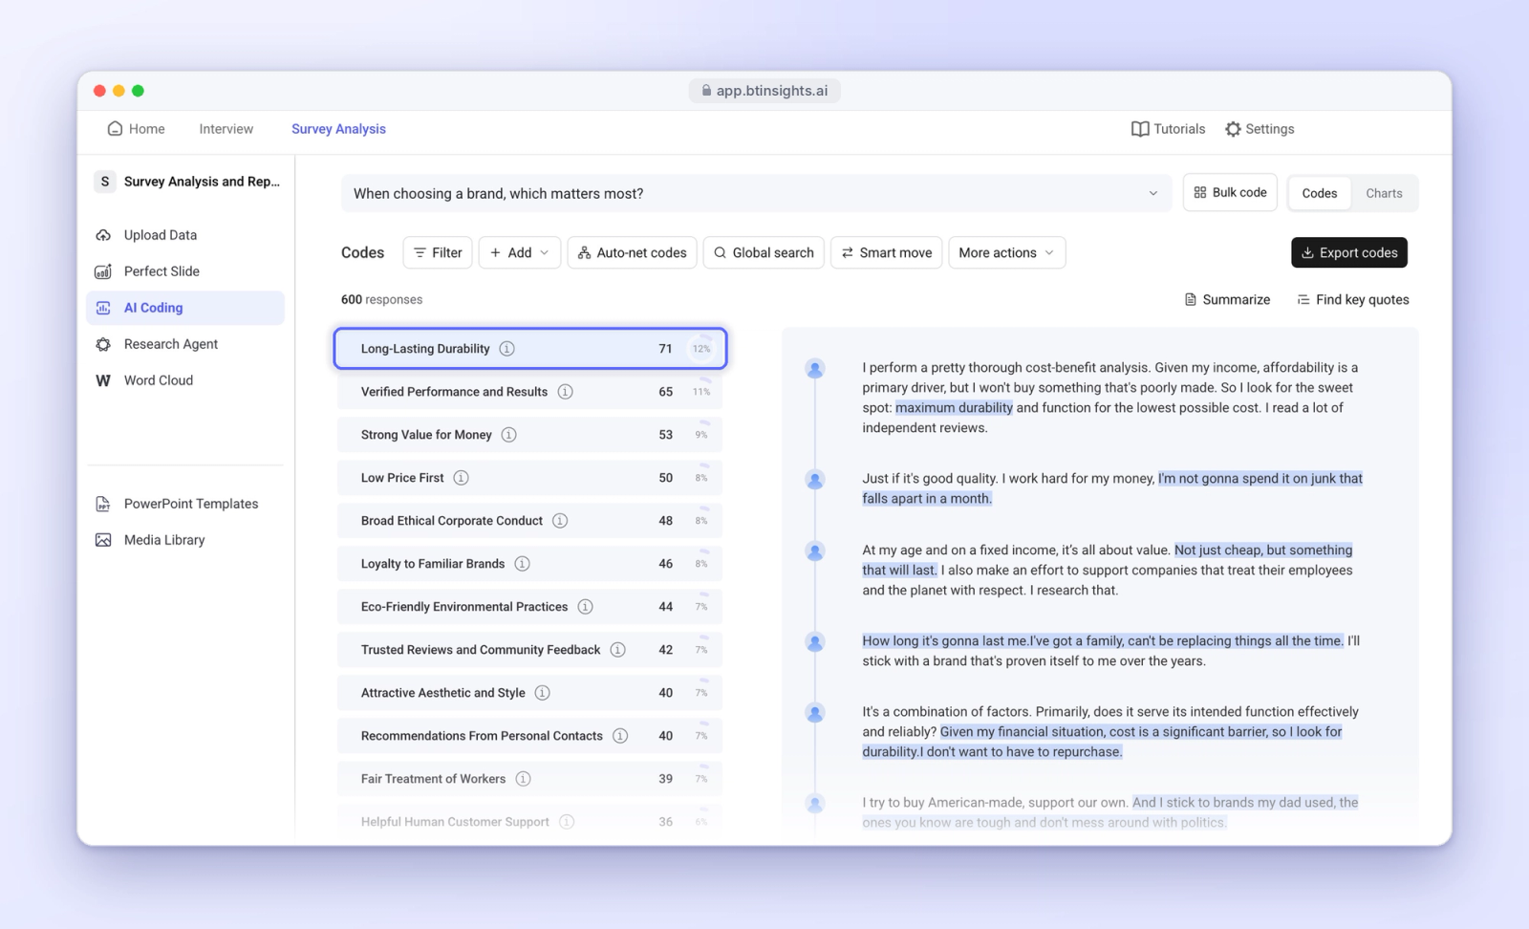Open Tutorials book icon
1529x929 pixels.
click(1140, 129)
